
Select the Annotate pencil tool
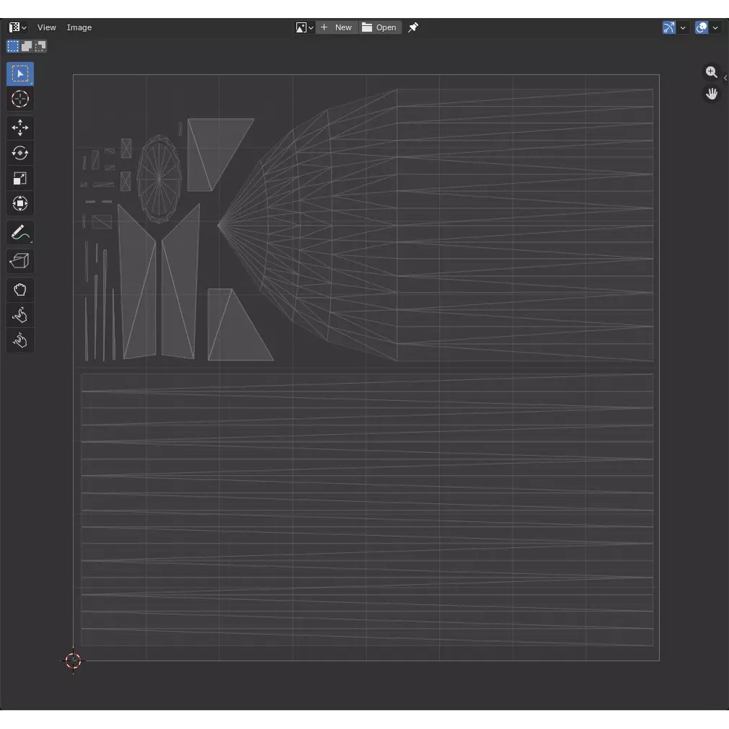click(x=20, y=233)
